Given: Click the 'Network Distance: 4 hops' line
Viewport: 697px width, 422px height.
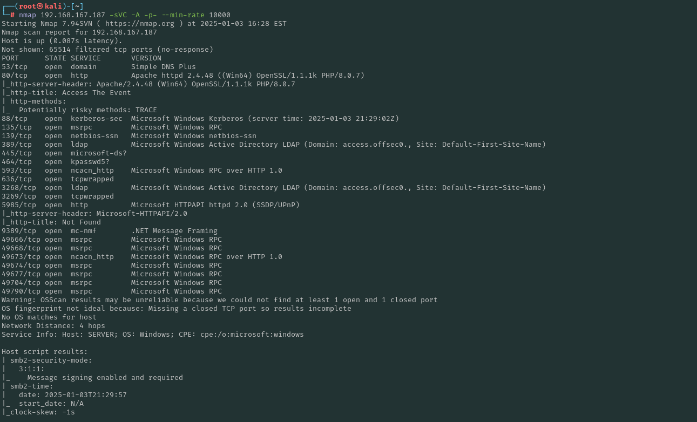Looking at the screenshot, I should coord(53,326).
